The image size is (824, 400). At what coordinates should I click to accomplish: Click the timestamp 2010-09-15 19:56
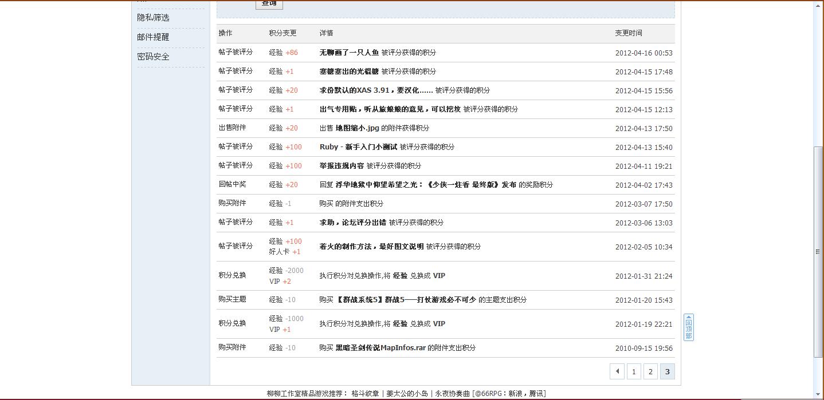point(644,348)
